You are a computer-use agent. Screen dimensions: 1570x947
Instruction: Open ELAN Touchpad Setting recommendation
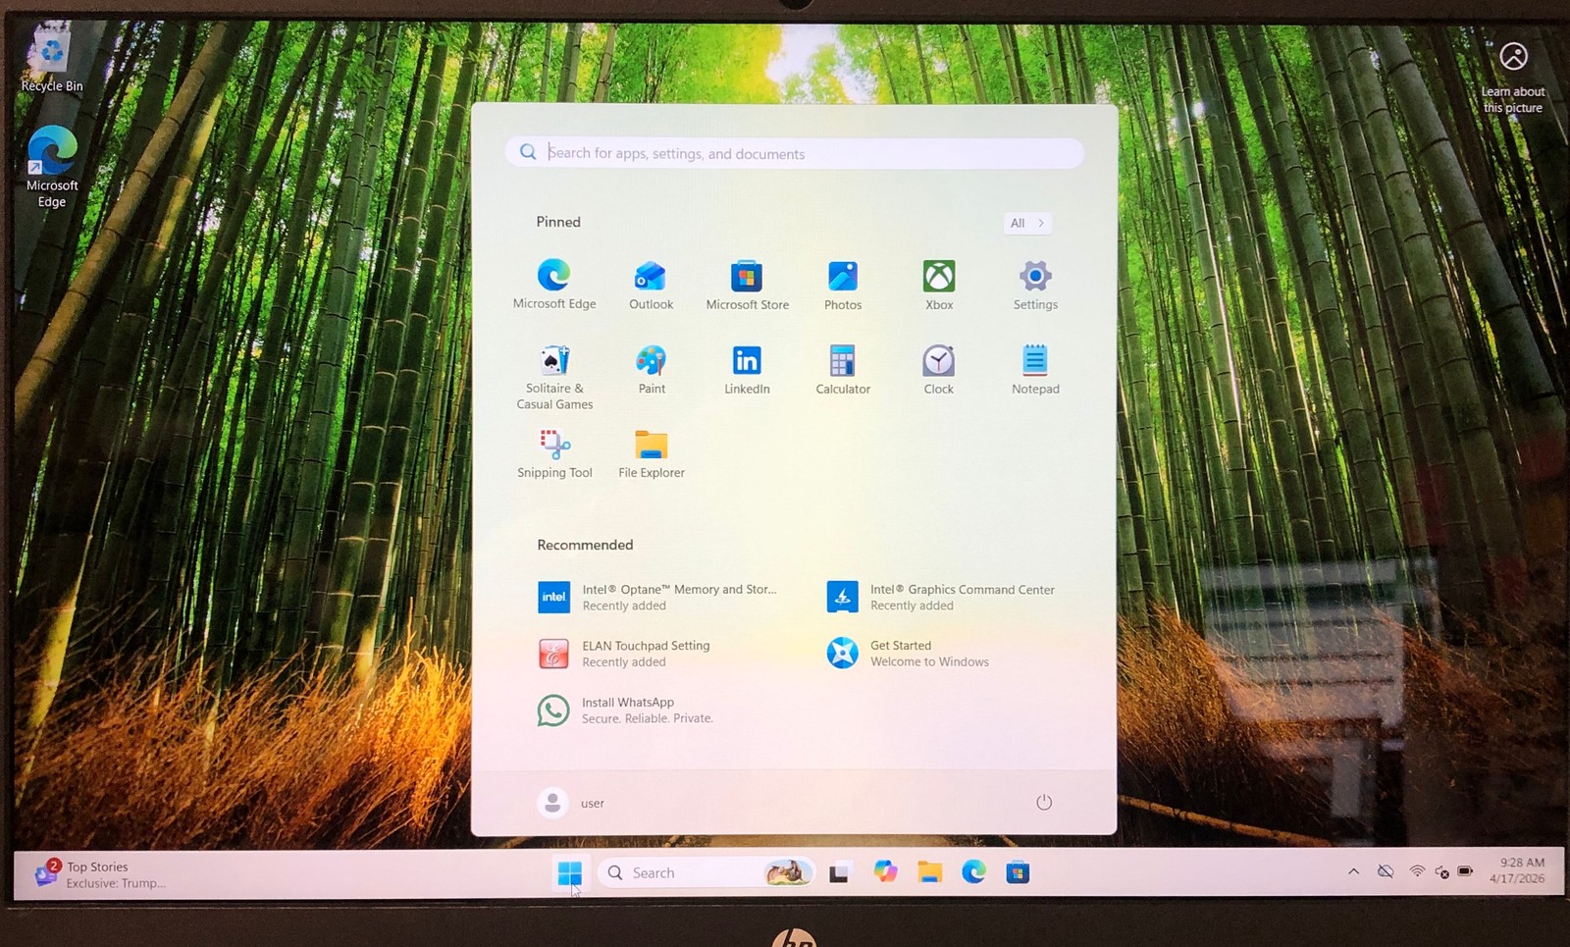624,653
